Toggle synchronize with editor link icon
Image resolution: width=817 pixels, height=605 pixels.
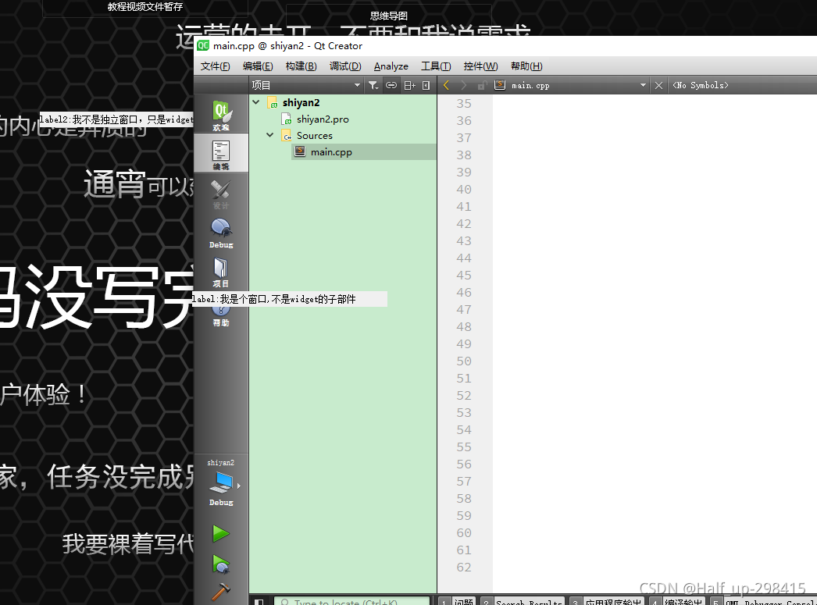tap(391, 85)
